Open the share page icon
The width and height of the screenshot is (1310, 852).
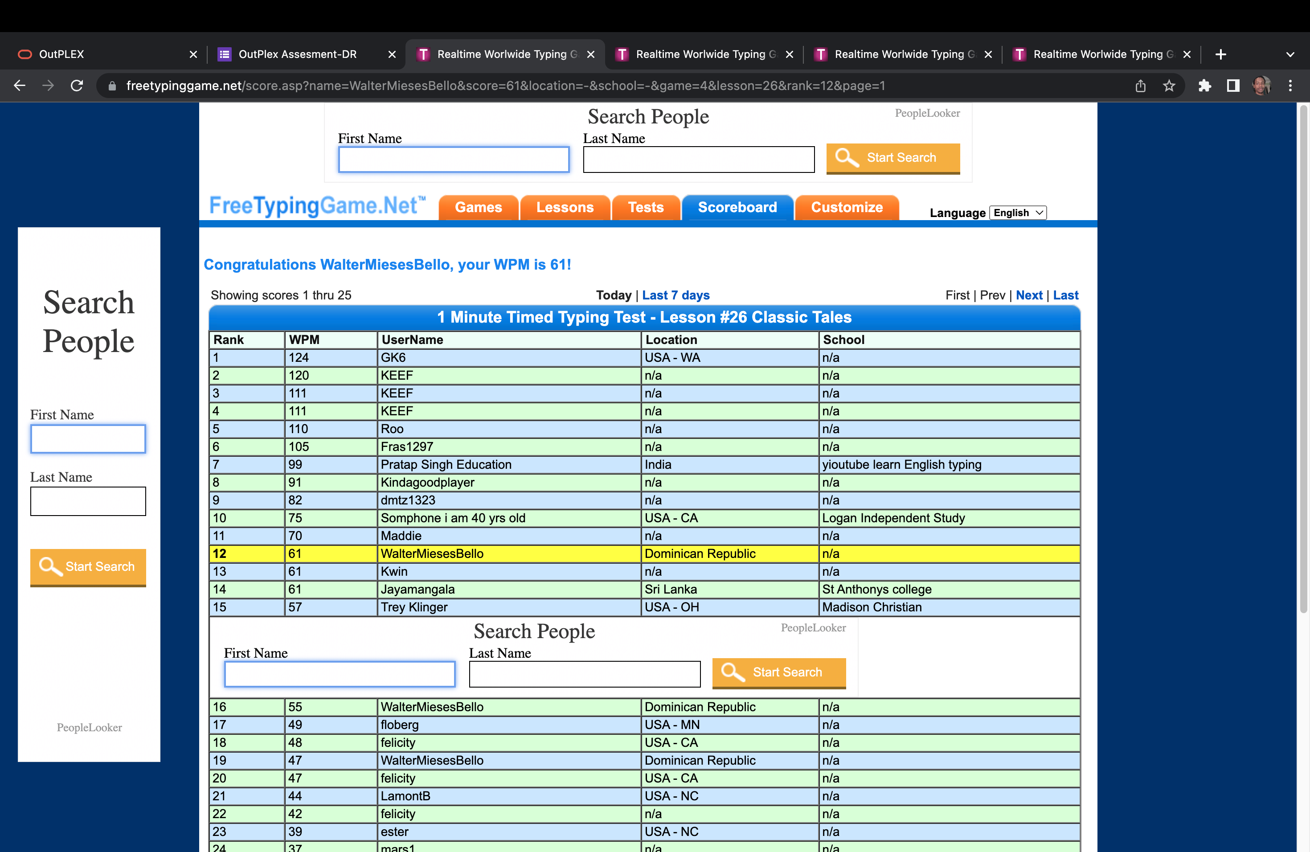click(x=1141, y=86)
